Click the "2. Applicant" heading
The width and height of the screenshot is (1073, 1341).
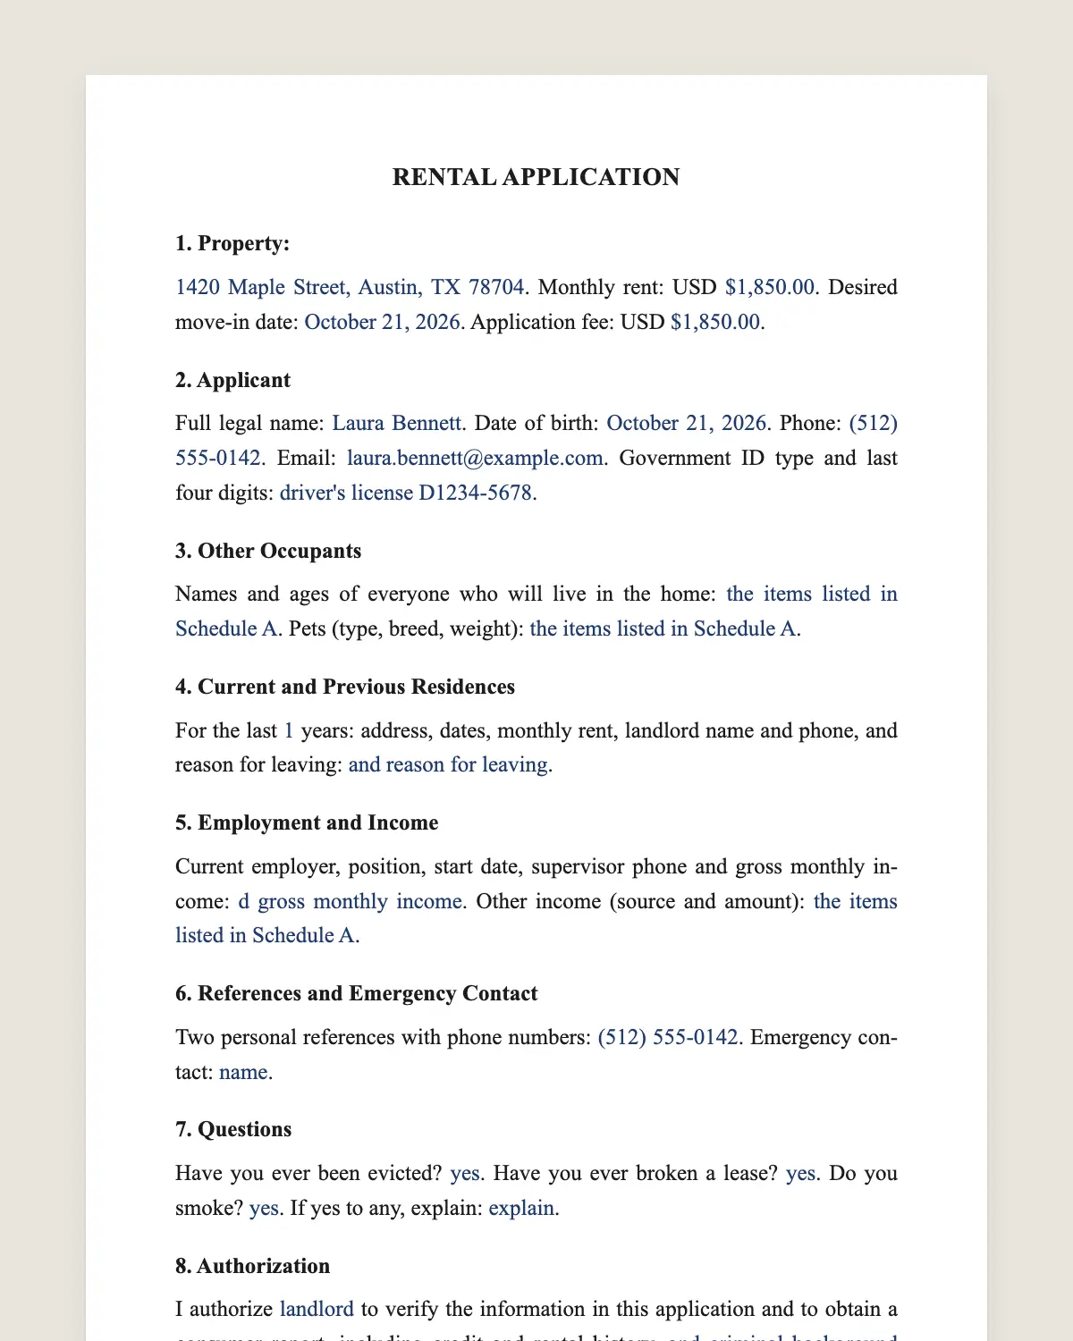click(x=232, y=380)
